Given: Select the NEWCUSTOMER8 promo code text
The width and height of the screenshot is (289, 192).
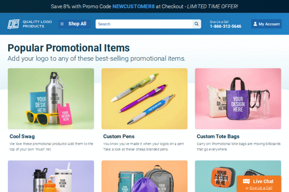Looking at the screenshot, I should [134, 6].
